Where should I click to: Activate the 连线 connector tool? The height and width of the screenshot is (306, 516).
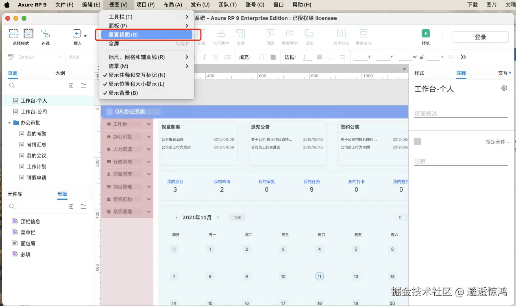click(x=46, y=33)
